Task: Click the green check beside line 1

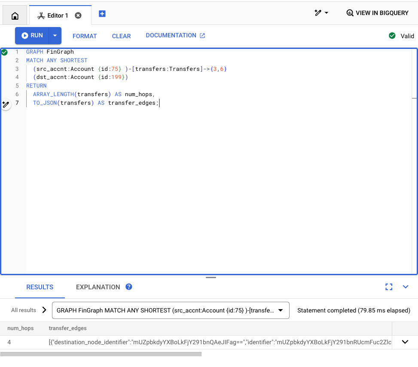Action: point(4,52)
